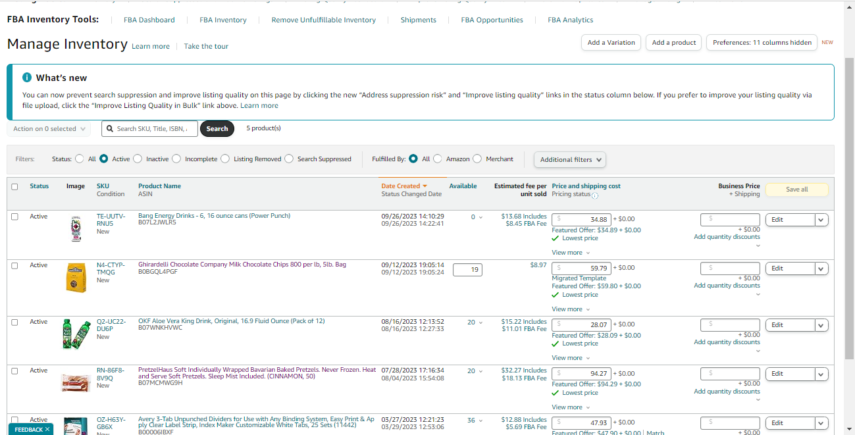Expand available quantity chevron for Bang Energy
This screenshot has height=435, width=855.
click(x=480, y=217)
